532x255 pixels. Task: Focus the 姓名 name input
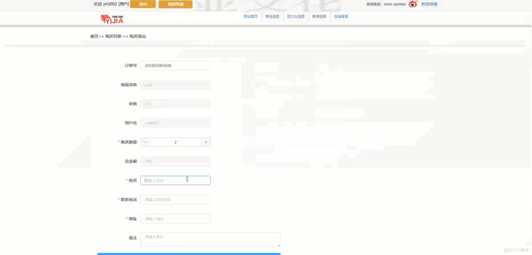click(x=175, y=180)
